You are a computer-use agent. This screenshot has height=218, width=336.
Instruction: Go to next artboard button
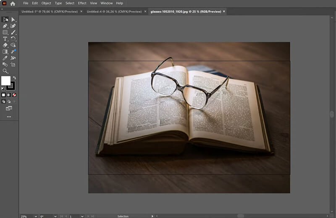(x=88, y=216)
